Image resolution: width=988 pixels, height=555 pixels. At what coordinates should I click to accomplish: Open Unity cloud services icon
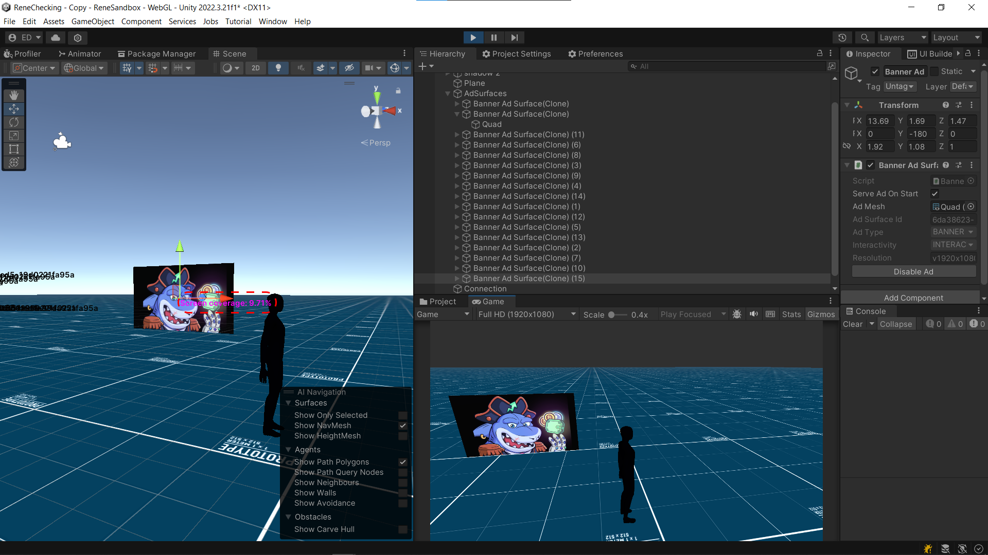[x=56, y=38]
